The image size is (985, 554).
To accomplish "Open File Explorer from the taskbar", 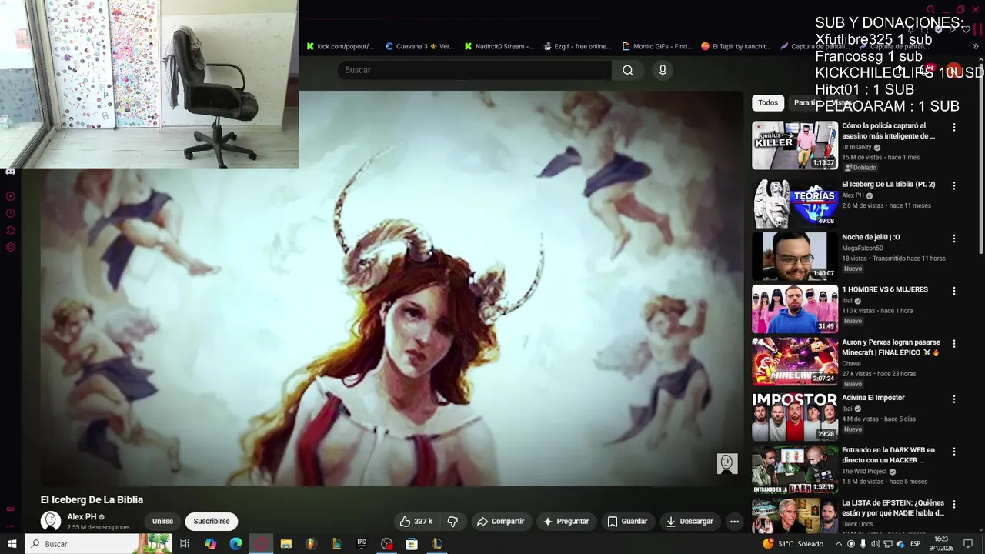I will [286, 544].
